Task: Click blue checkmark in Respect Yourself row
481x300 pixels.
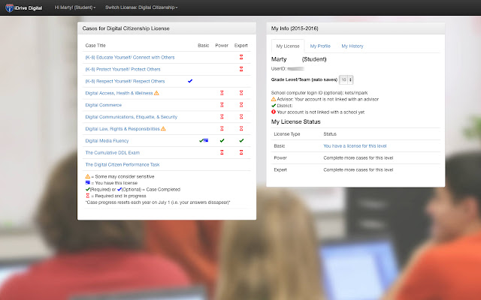Action: click(190, 81)
